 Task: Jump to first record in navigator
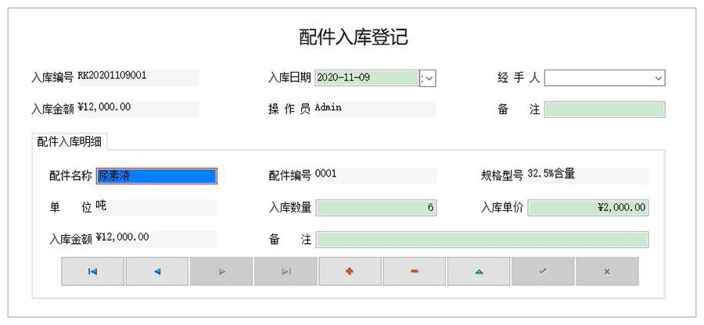pos(93,271)
